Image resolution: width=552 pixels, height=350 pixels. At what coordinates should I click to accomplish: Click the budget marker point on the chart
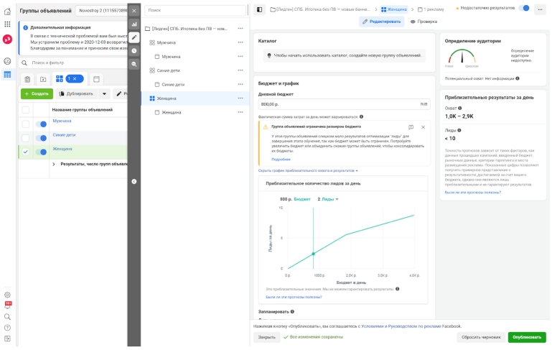[x=313, y=254]
